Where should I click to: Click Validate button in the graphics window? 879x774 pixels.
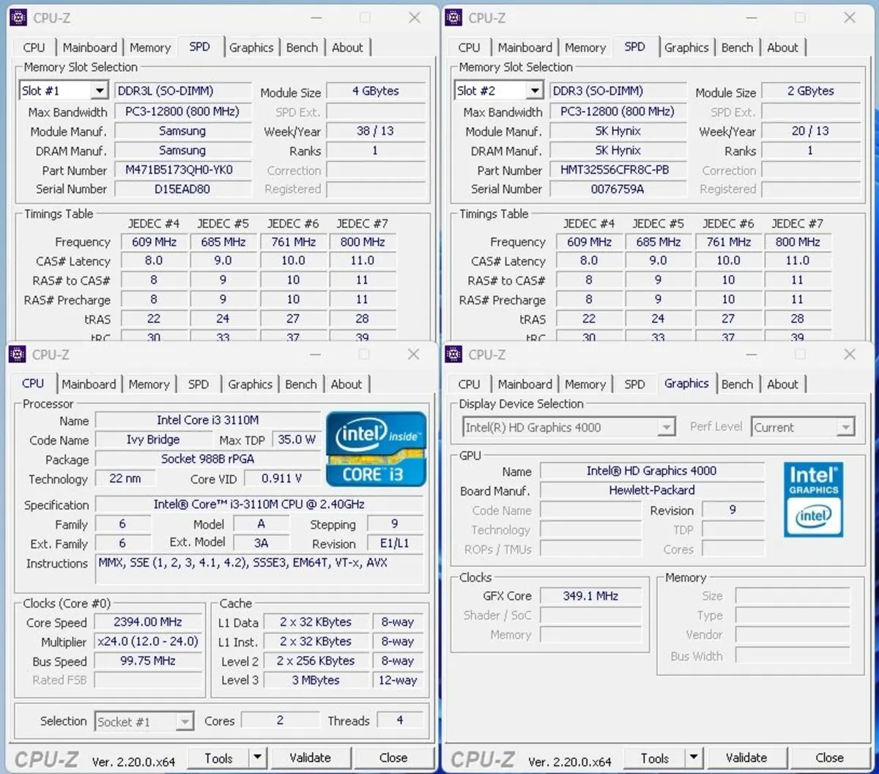pos(746,758)
